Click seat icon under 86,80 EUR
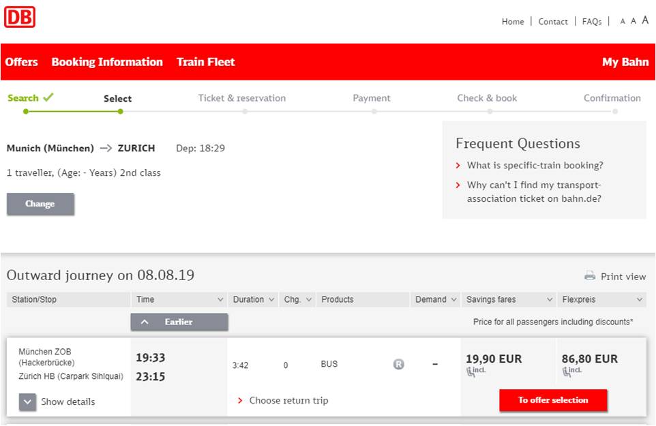This screenshot has height=426, width=656. click(567, 371)
